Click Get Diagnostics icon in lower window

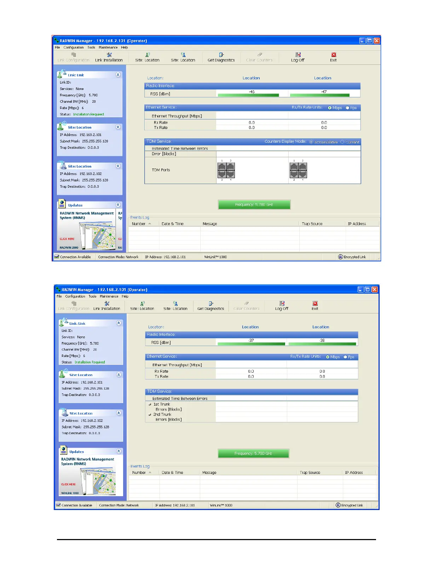point(211,304)
